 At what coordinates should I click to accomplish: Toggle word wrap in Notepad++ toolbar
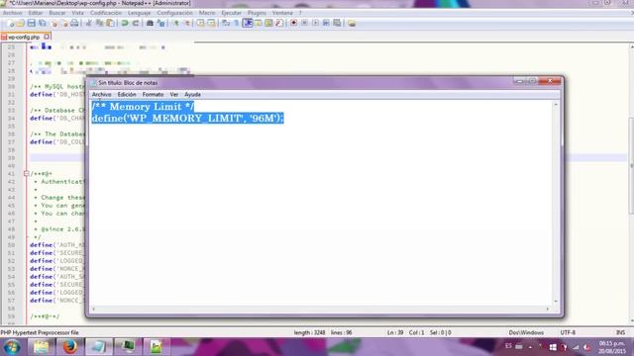pyautogui.click(x=226, y=23)
